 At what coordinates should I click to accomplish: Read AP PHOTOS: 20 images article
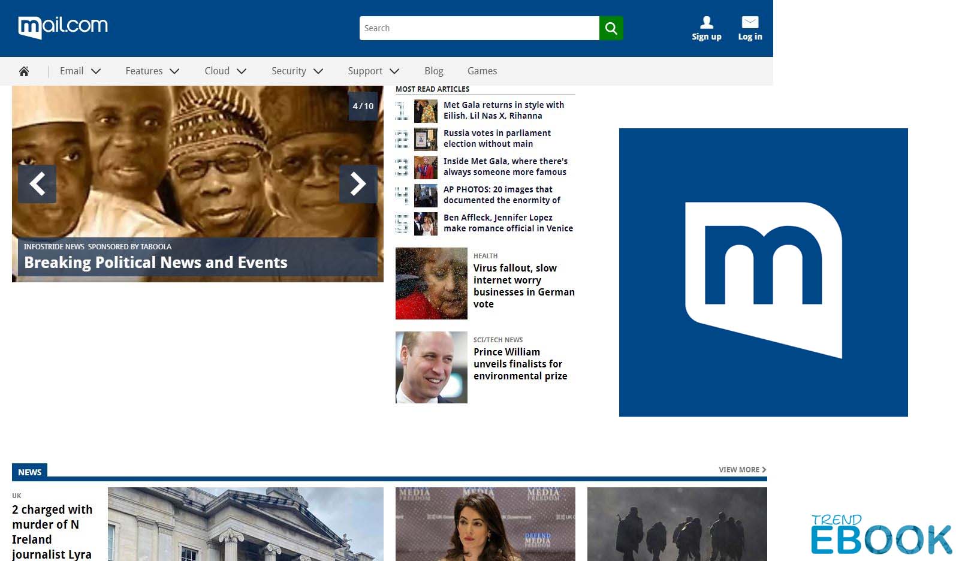pos(502,195)
